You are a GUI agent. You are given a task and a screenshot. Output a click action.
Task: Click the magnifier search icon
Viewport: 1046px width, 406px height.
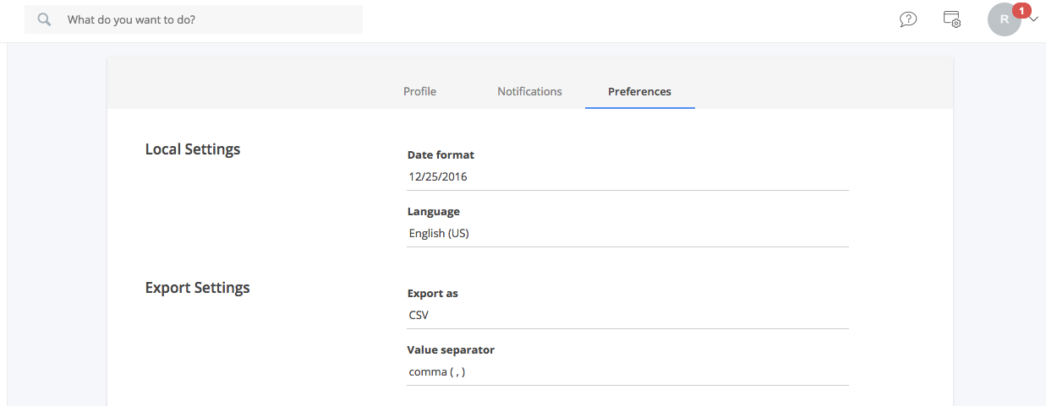click(x=45, y=19)
